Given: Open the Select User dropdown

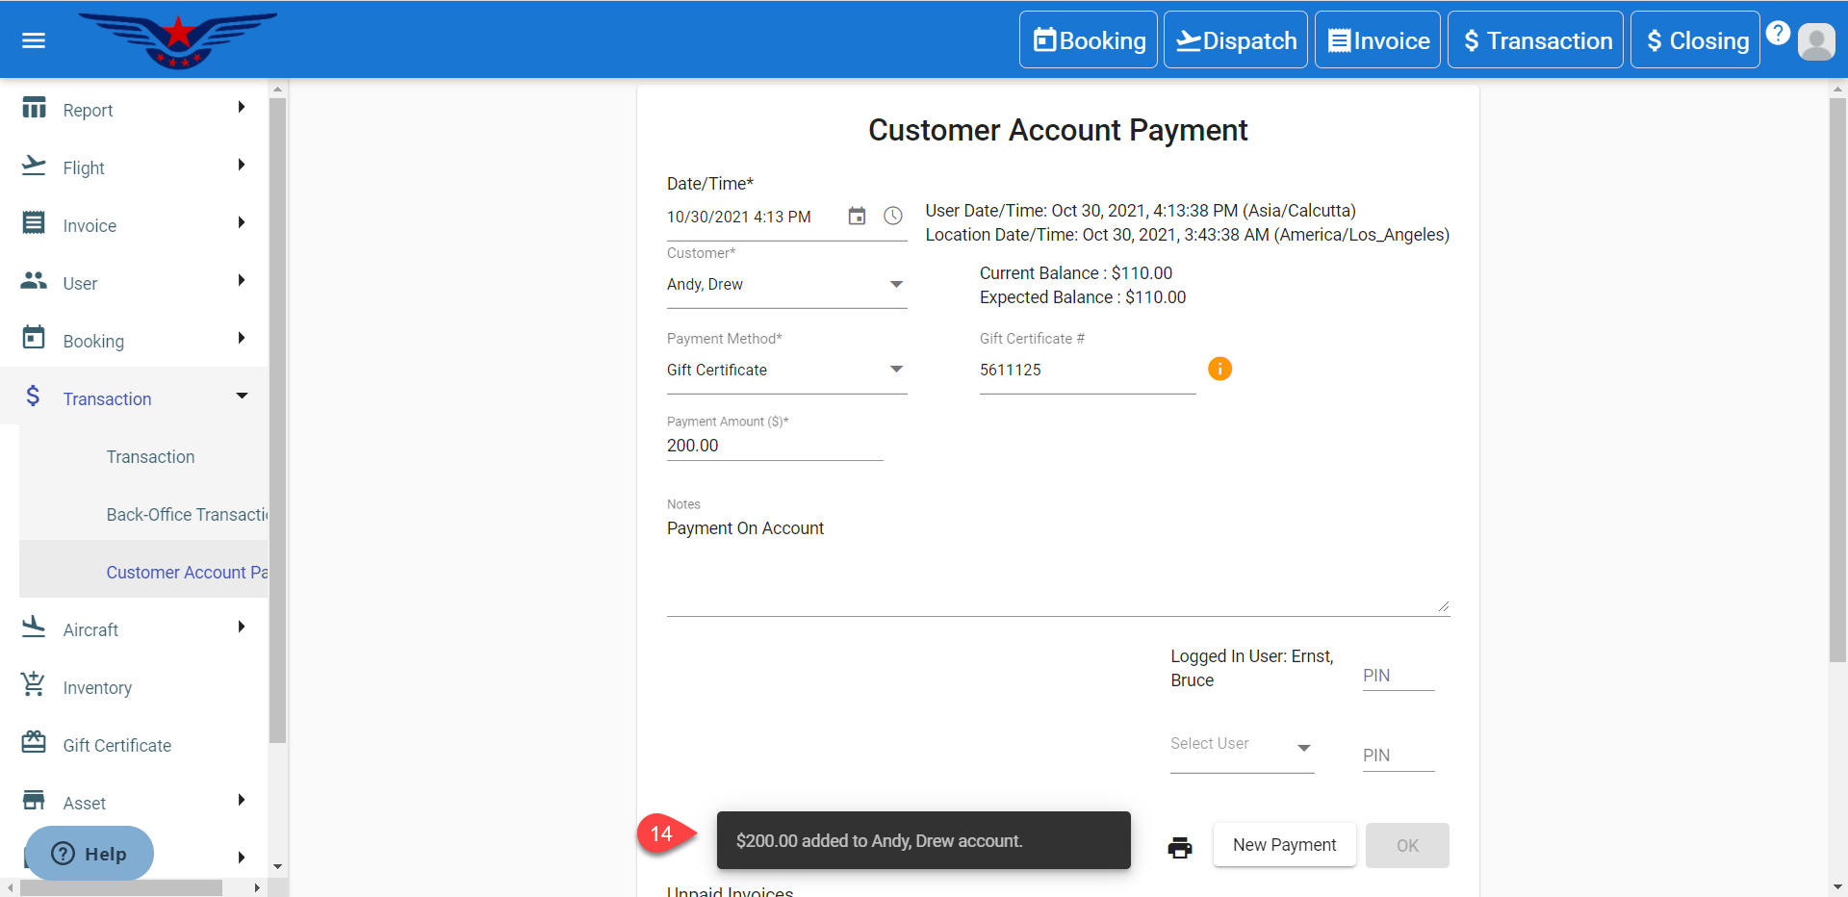Looking at the screenshot, I should point(1242,746).
